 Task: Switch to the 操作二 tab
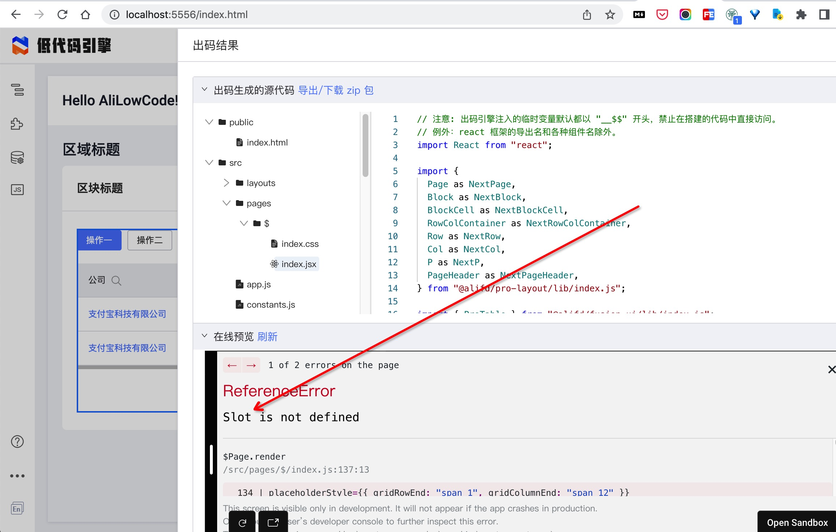point(149,240)
